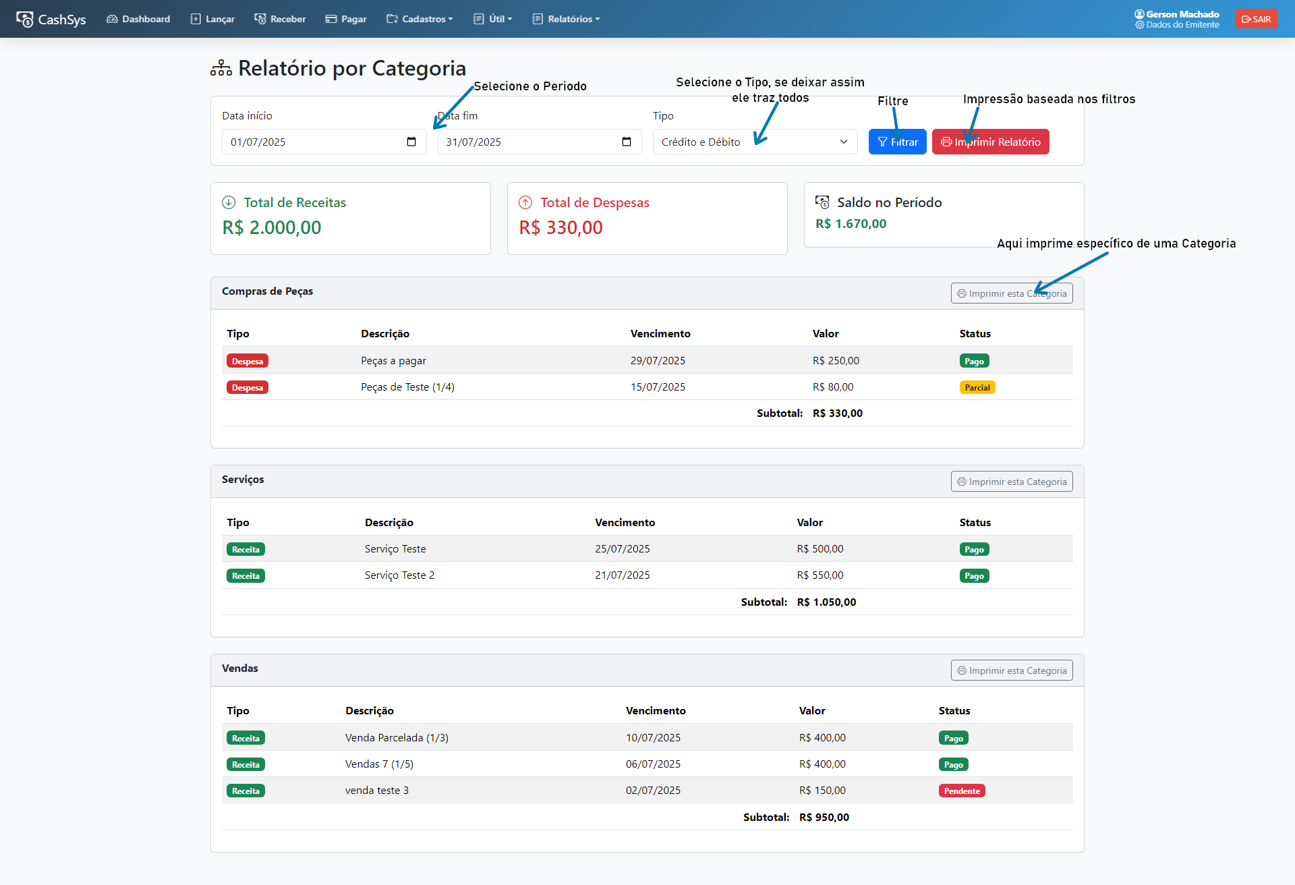Open calendar picker in Data início field

coord(411,142)
